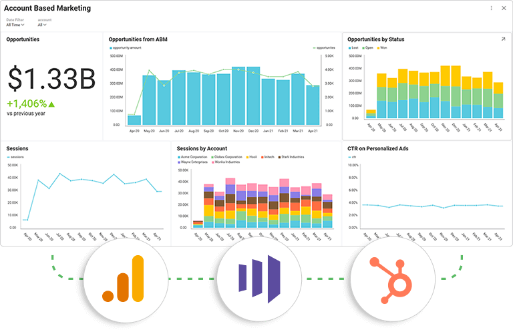Toggle Stark Industries in the legend
The height and width of the screenshot is (336, 513).
(x=291, y=157)
